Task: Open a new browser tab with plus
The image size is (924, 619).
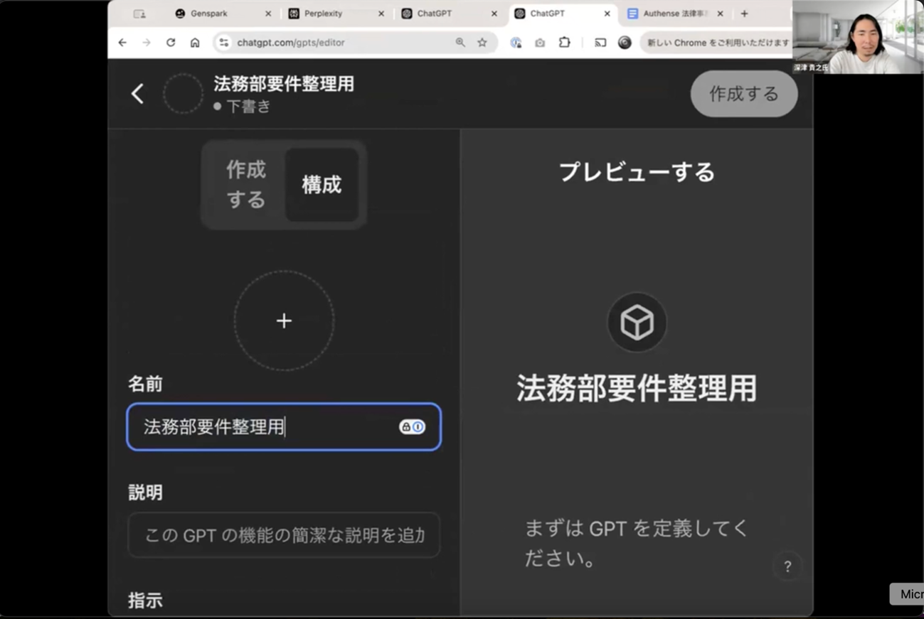Action: [x=744, y=14]
